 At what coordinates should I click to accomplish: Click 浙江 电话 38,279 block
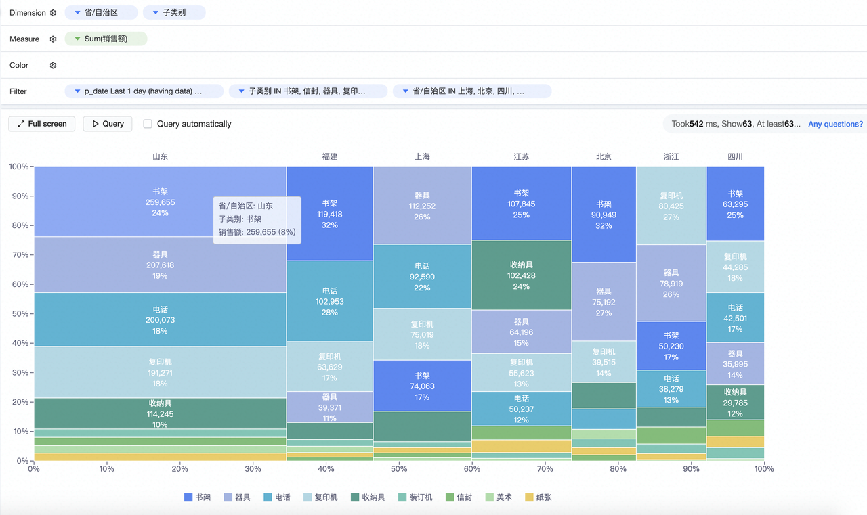click(671, 388)
